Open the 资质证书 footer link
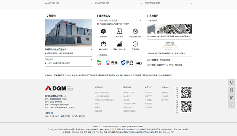The width and height of the screenshot is (237, 136). 148,107
